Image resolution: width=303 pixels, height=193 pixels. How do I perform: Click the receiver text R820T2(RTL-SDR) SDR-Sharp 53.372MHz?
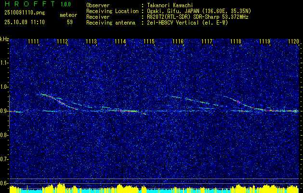[x=198, y=17]
